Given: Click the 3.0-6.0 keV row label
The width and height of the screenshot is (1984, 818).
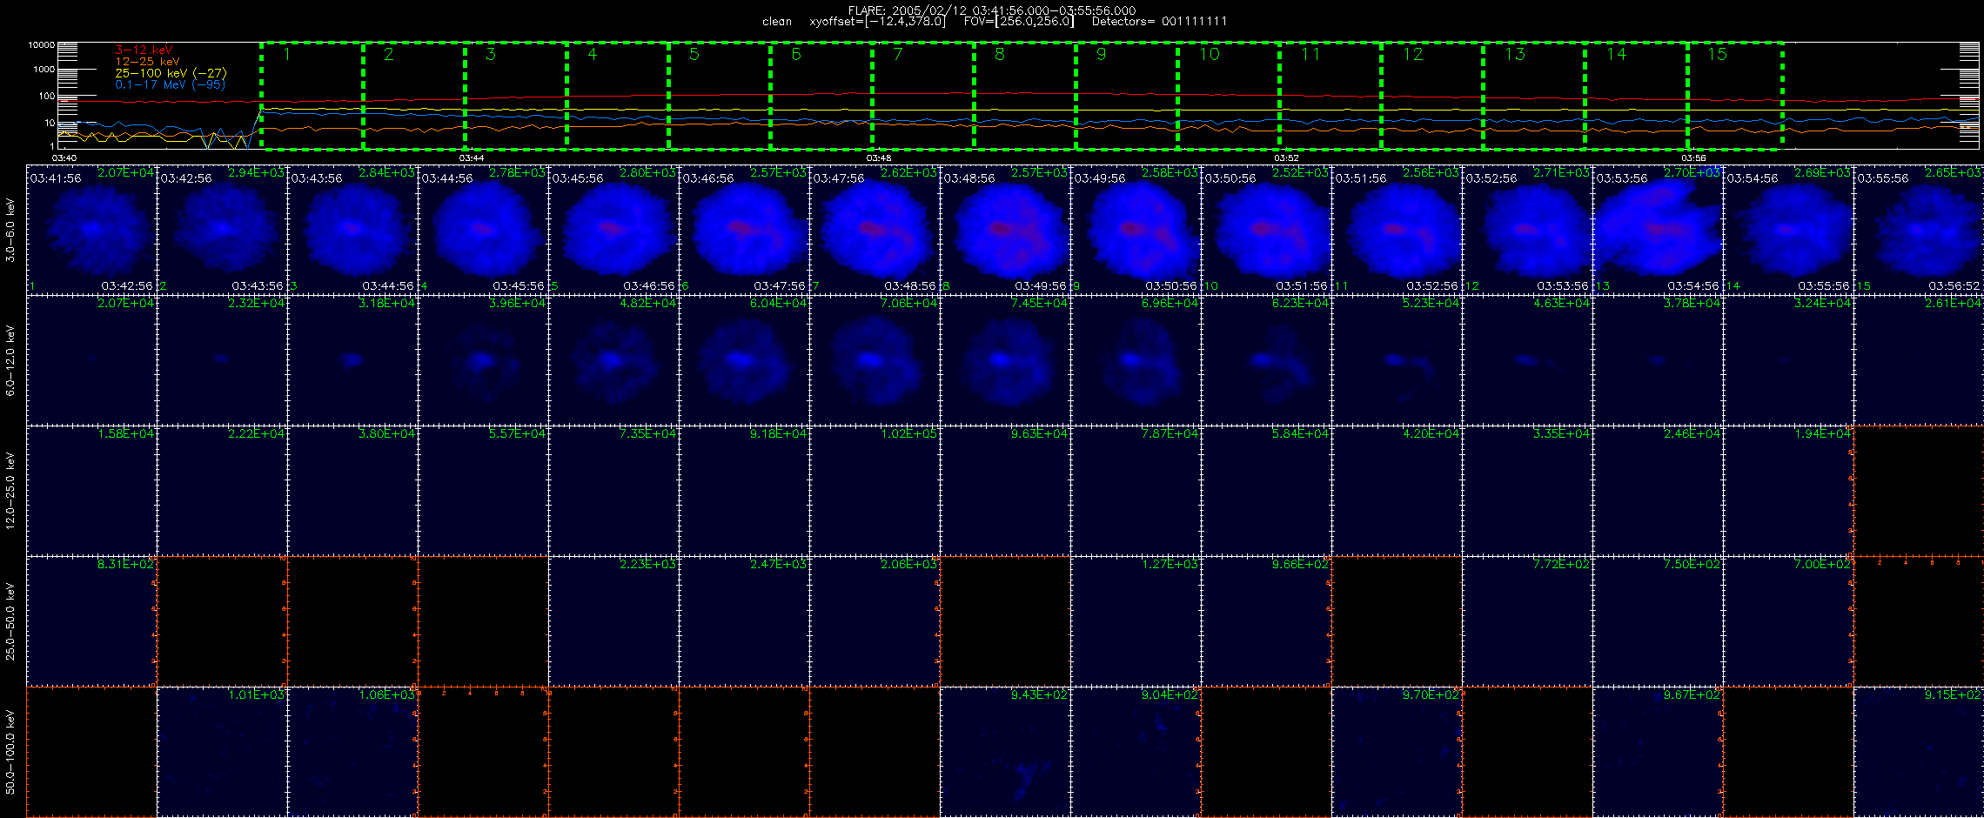Looking at the screenshot, I should coord(10,230).
